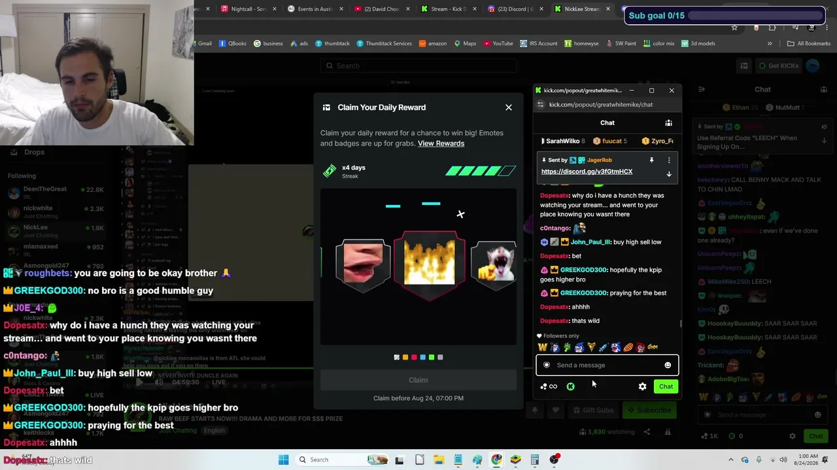This screenshot has width=837, height=470.
Task: Open nickwhite channel in Following list
Action: coord(56,212)
